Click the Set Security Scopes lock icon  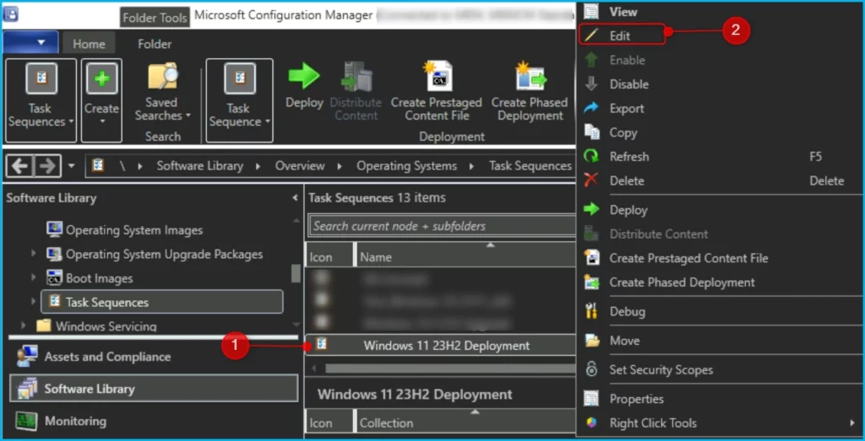[x=591, y=370]
